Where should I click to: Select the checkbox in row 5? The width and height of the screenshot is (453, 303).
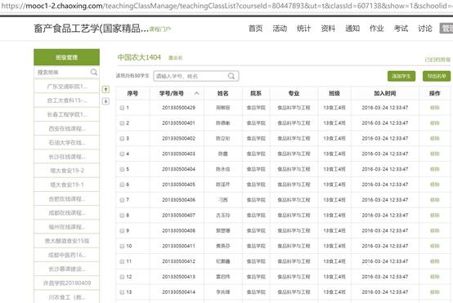pyautogui.click(x=122, y=169)
